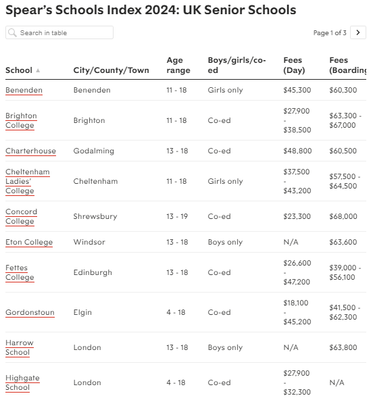
Task: Open the Benenden school link
Action: click(x=24, y=90)
